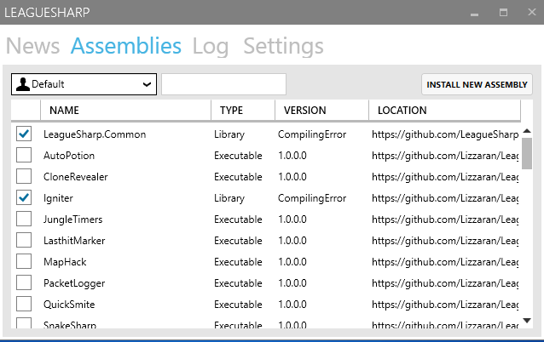Image resolution: width=544 pixels, height=342 pixels.
Task: Switch to the News tab
Action: click(x=33, y=46)
